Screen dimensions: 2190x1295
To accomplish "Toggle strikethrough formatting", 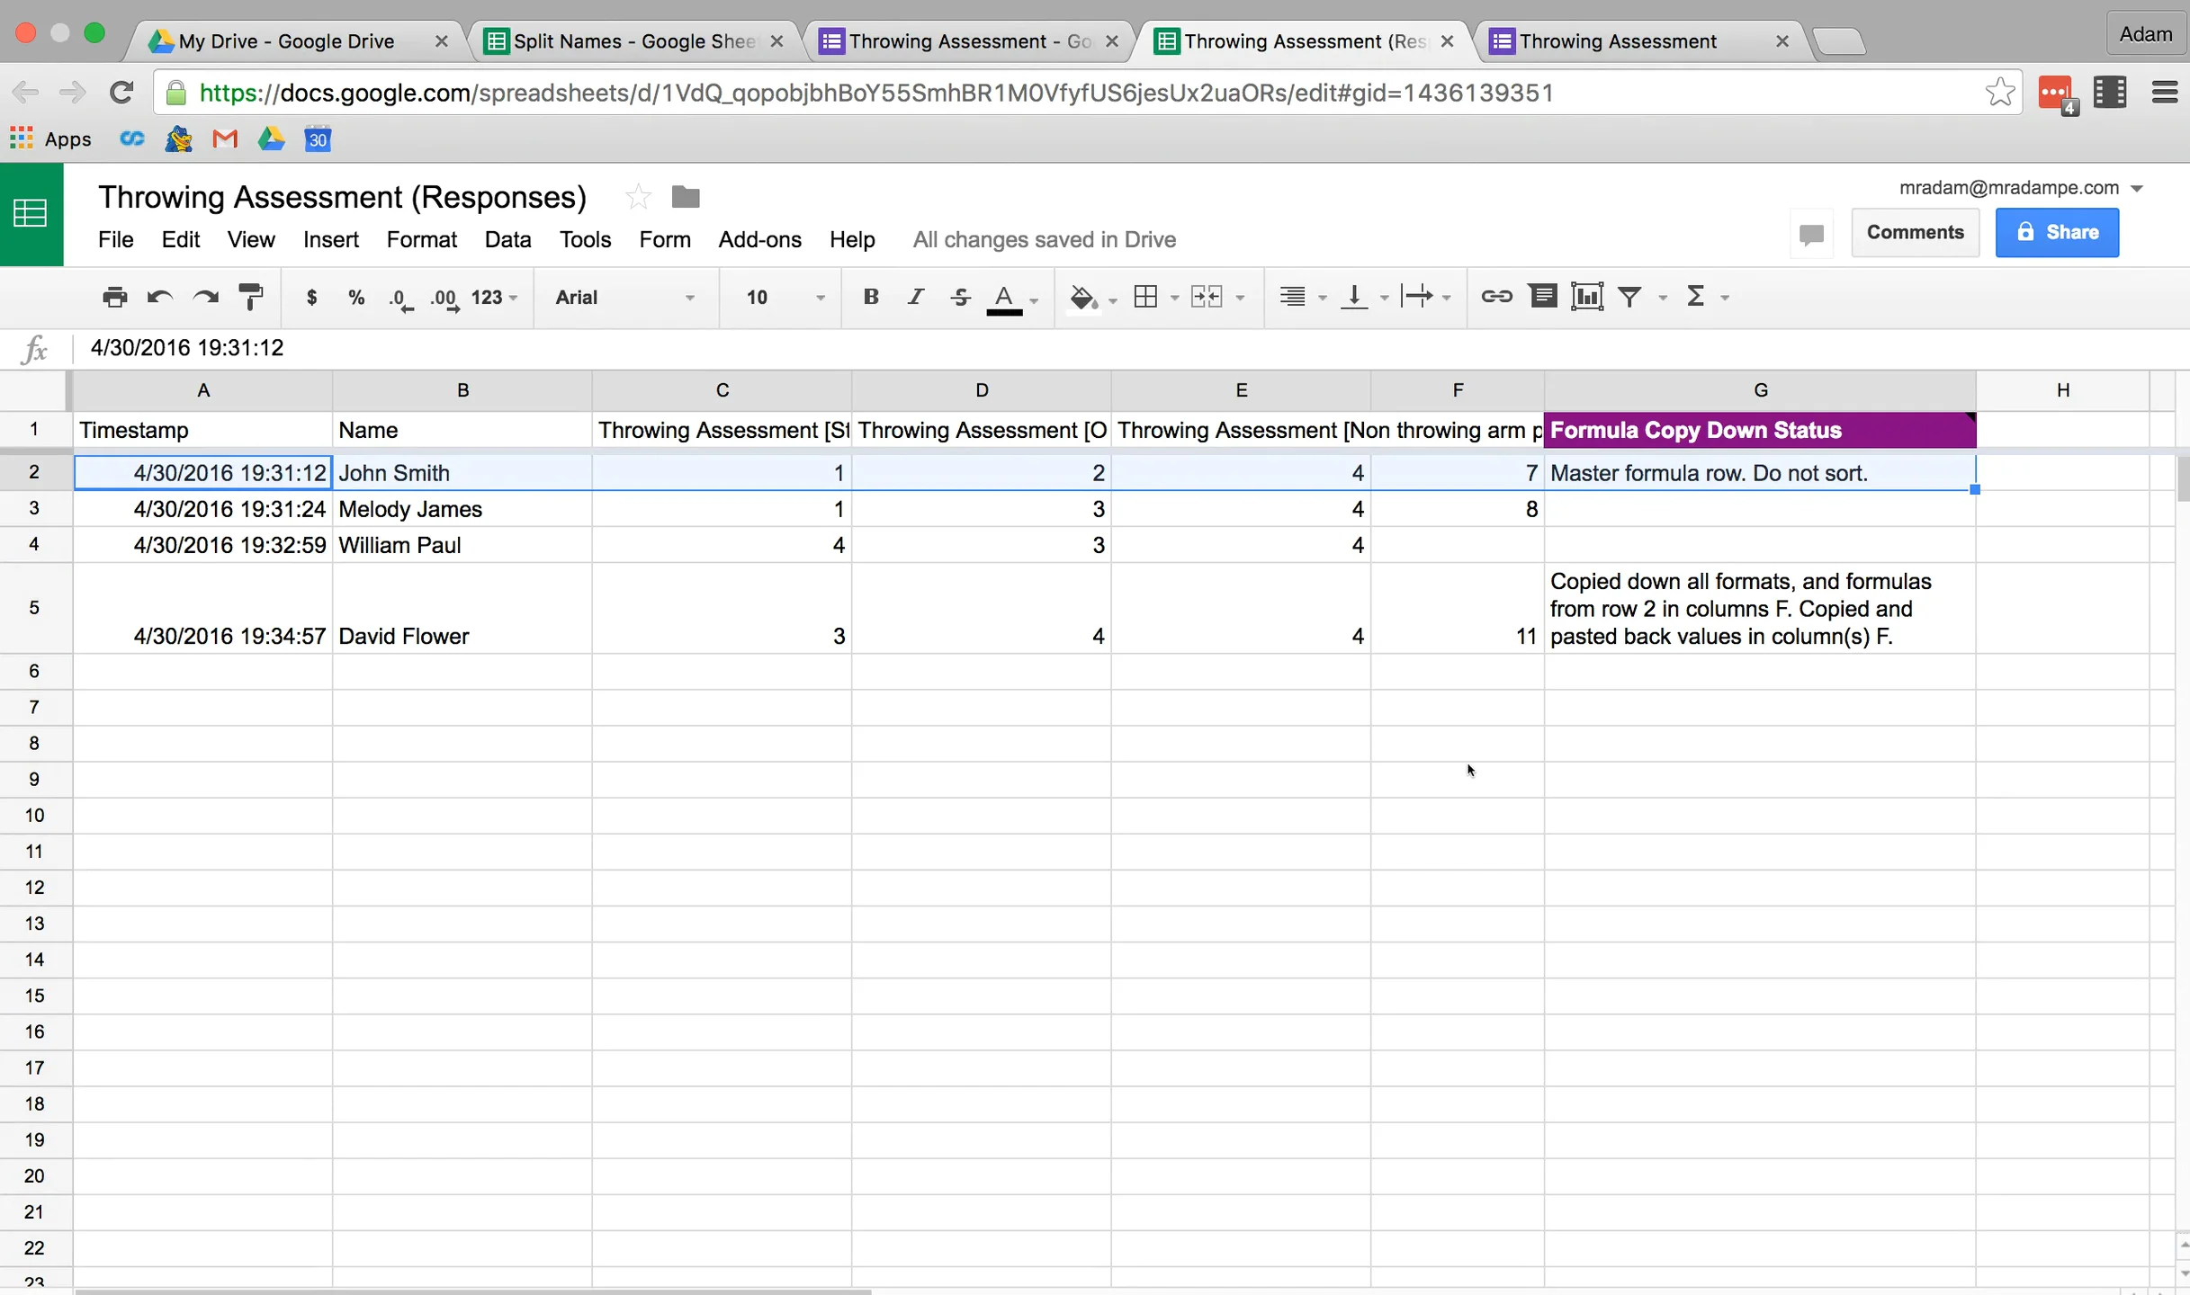I will click(x=960, y=297).
